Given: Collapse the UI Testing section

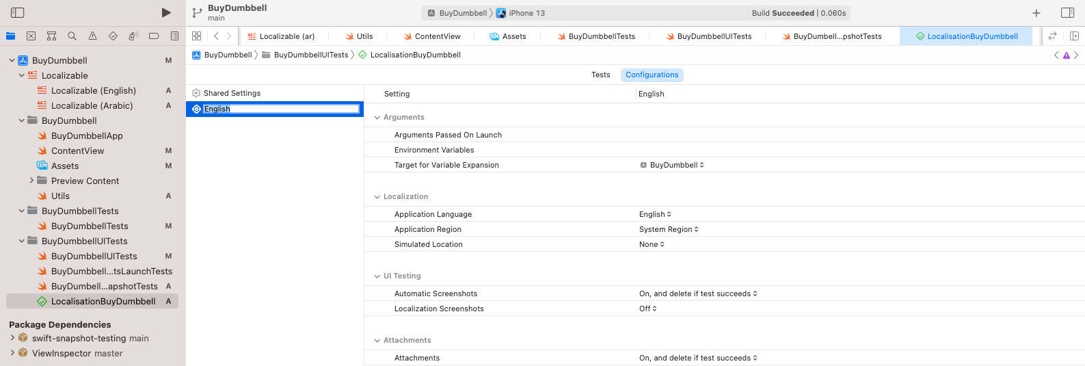Looking at the screenshot, I should click(x=377, y=276).
